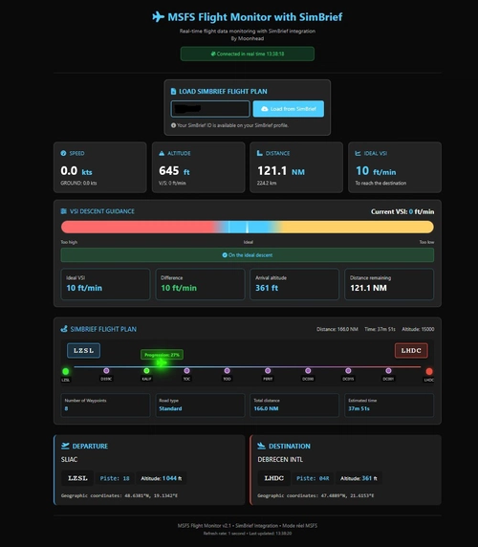Click the D159C waypoint marker
This screenshot has height=547, width=478.
point(106,370)
